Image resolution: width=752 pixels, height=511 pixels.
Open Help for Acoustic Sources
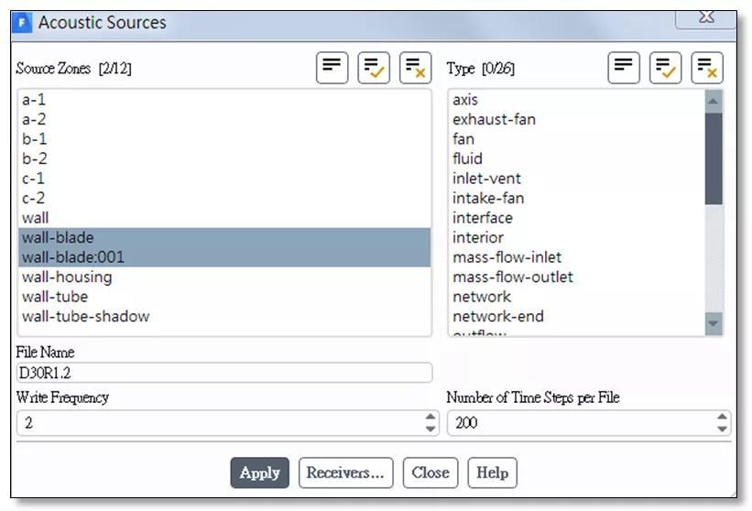click(x=492, y=473)
